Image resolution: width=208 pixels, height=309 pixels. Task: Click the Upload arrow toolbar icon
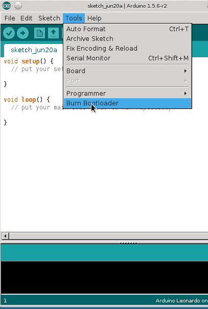pyautogui.click(x=22, y=33)
